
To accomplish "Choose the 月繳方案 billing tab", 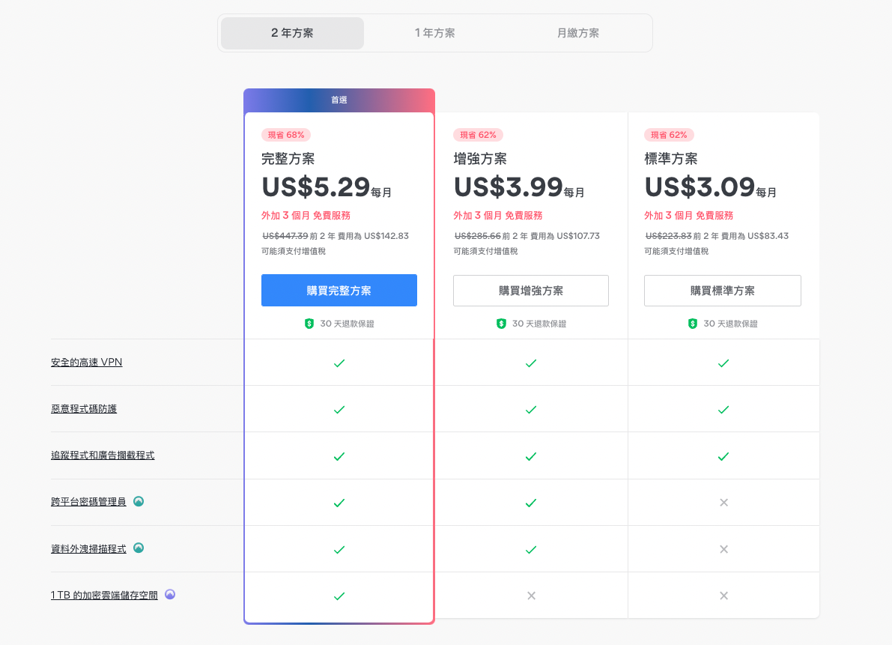I will (x=577, y=33).
